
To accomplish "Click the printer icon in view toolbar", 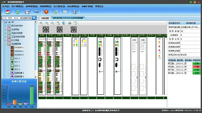I will [x=70, y=23].
